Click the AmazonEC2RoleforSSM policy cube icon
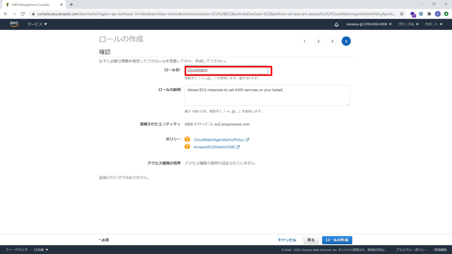This screenshot has width=452, height=254. click(187, 147)
